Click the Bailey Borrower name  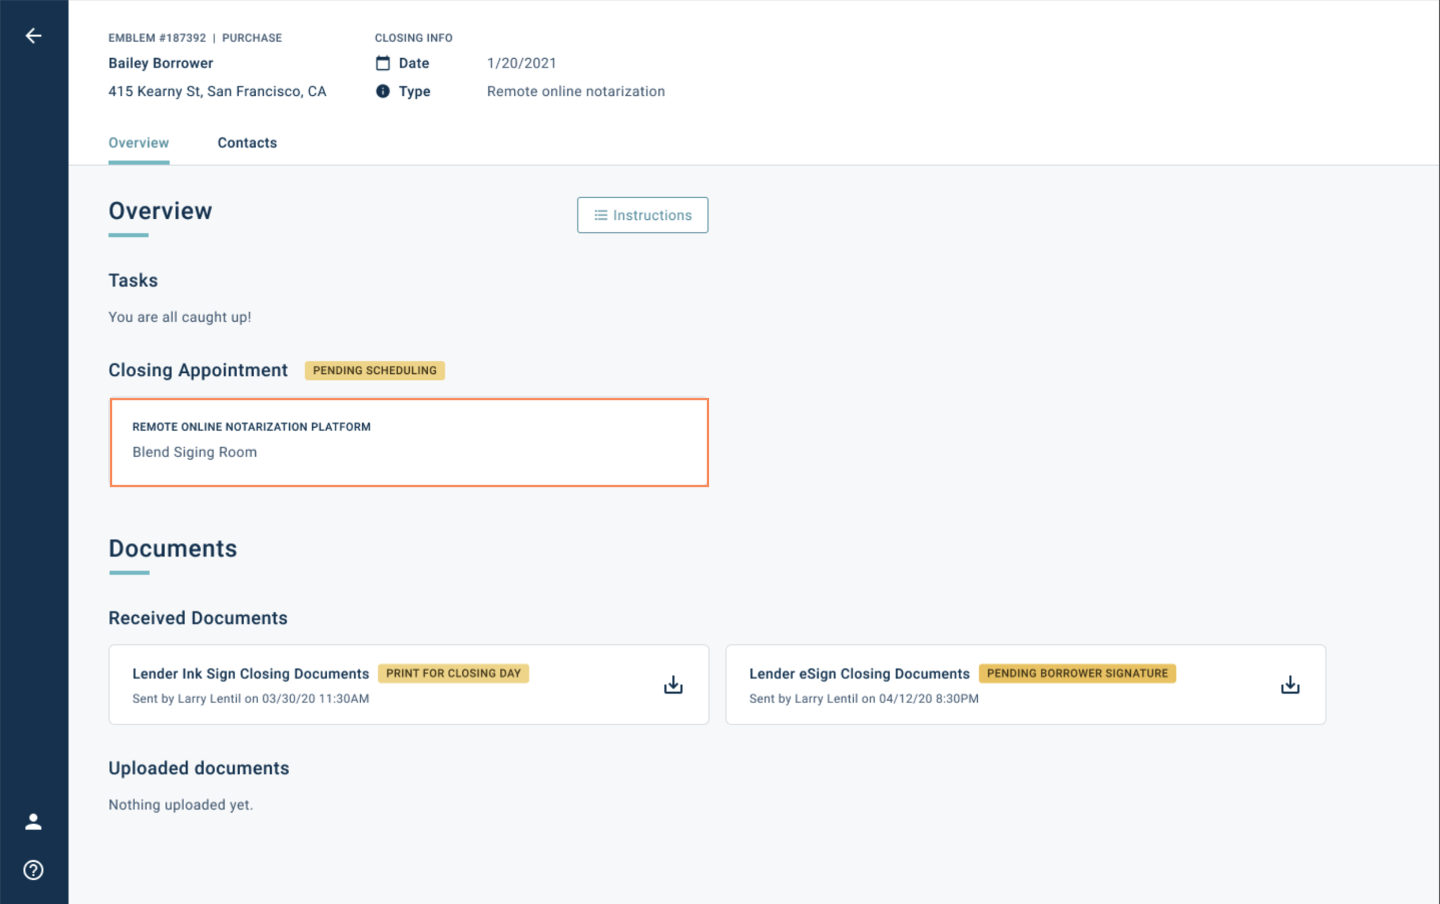160,63
